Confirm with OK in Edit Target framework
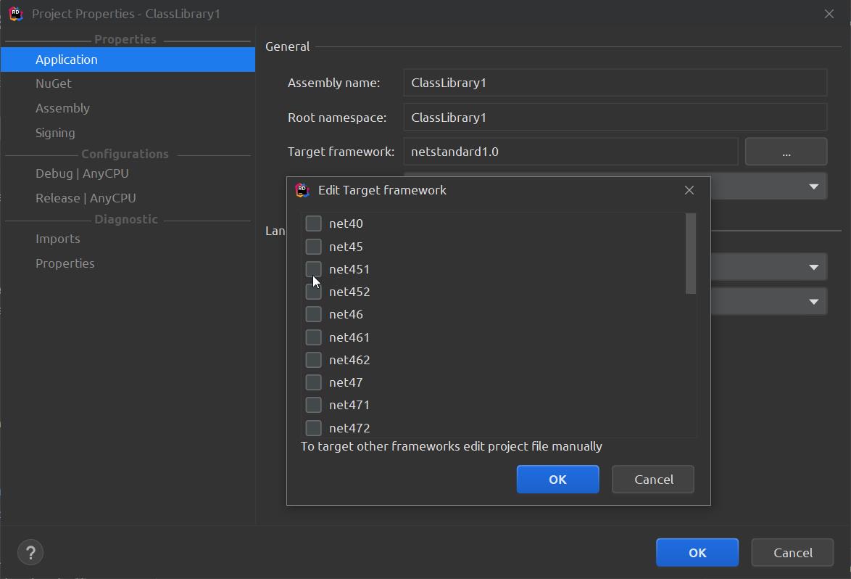Screen dimensions: 851x579 tap(557, 480)
